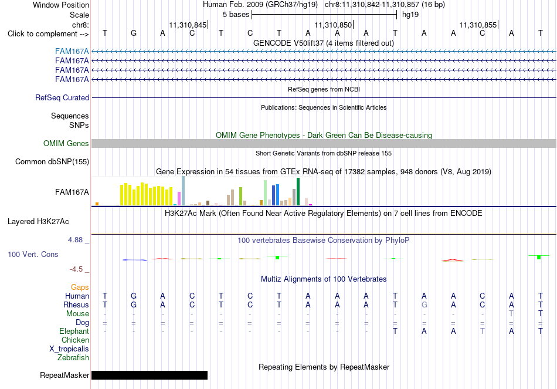This screenshot has width=557, height=389.
Task: Click the gray OMIM Genes bar
Action: coord(324,143)
